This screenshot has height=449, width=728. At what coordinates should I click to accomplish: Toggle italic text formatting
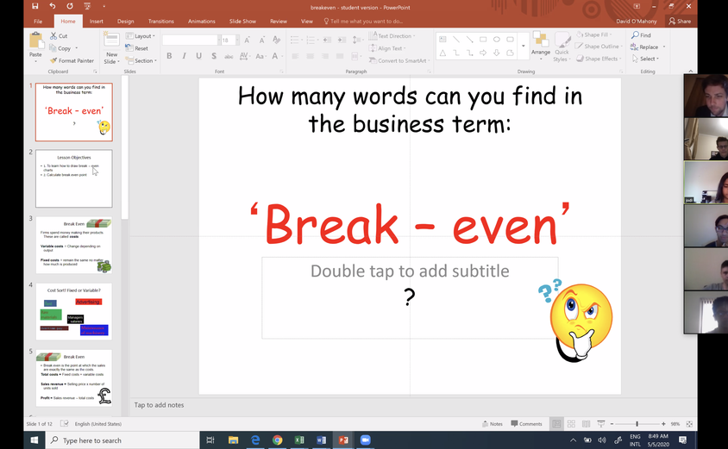(x=185, y=56)
